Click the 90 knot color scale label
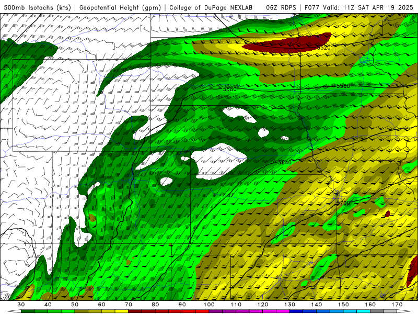This screenshot has width=418, height=314. [182, 305]
